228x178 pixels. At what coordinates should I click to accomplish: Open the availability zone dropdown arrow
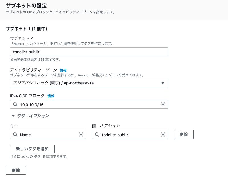163,83
